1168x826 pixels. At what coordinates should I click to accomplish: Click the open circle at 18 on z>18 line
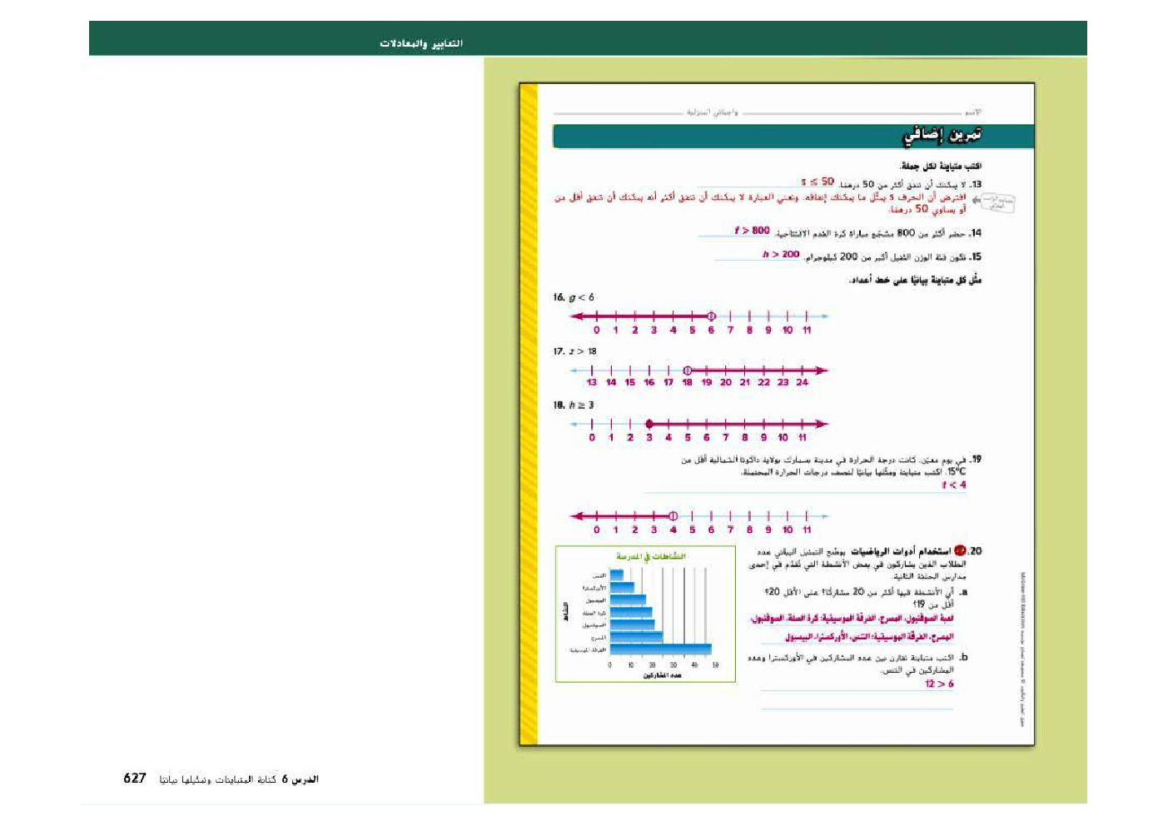click(x=688, y=371)
